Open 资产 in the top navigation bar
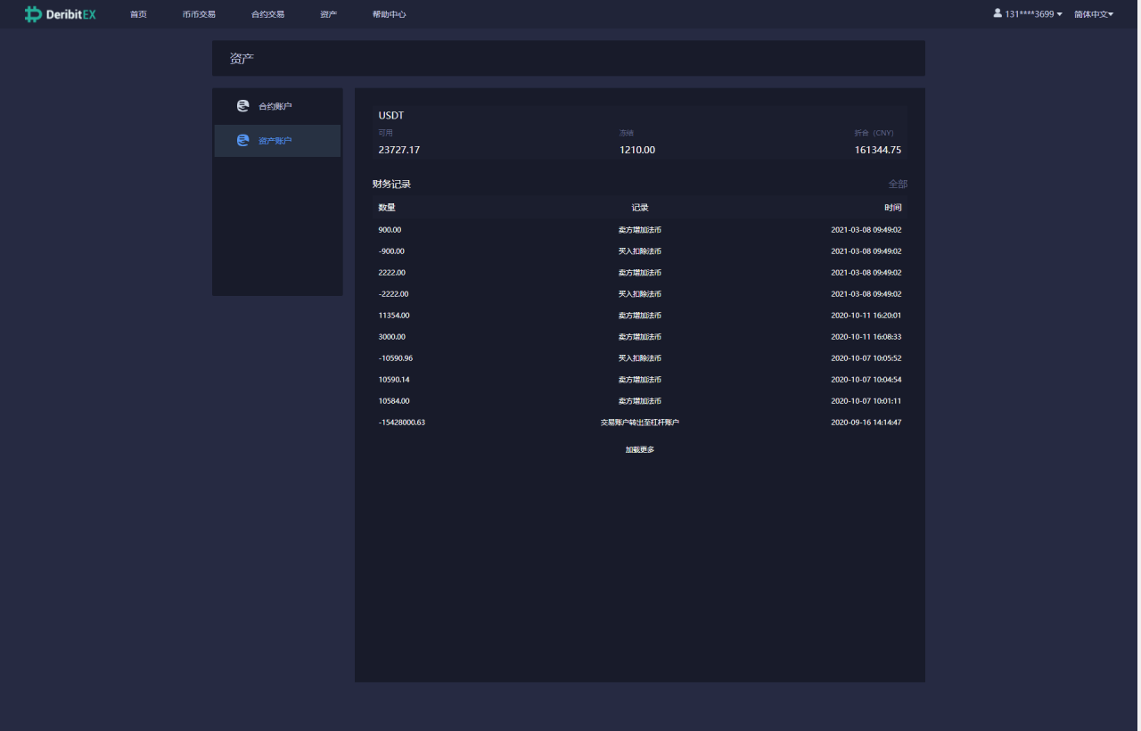The width and height of the screenshot is (1141, 731). tap(328, 14)
